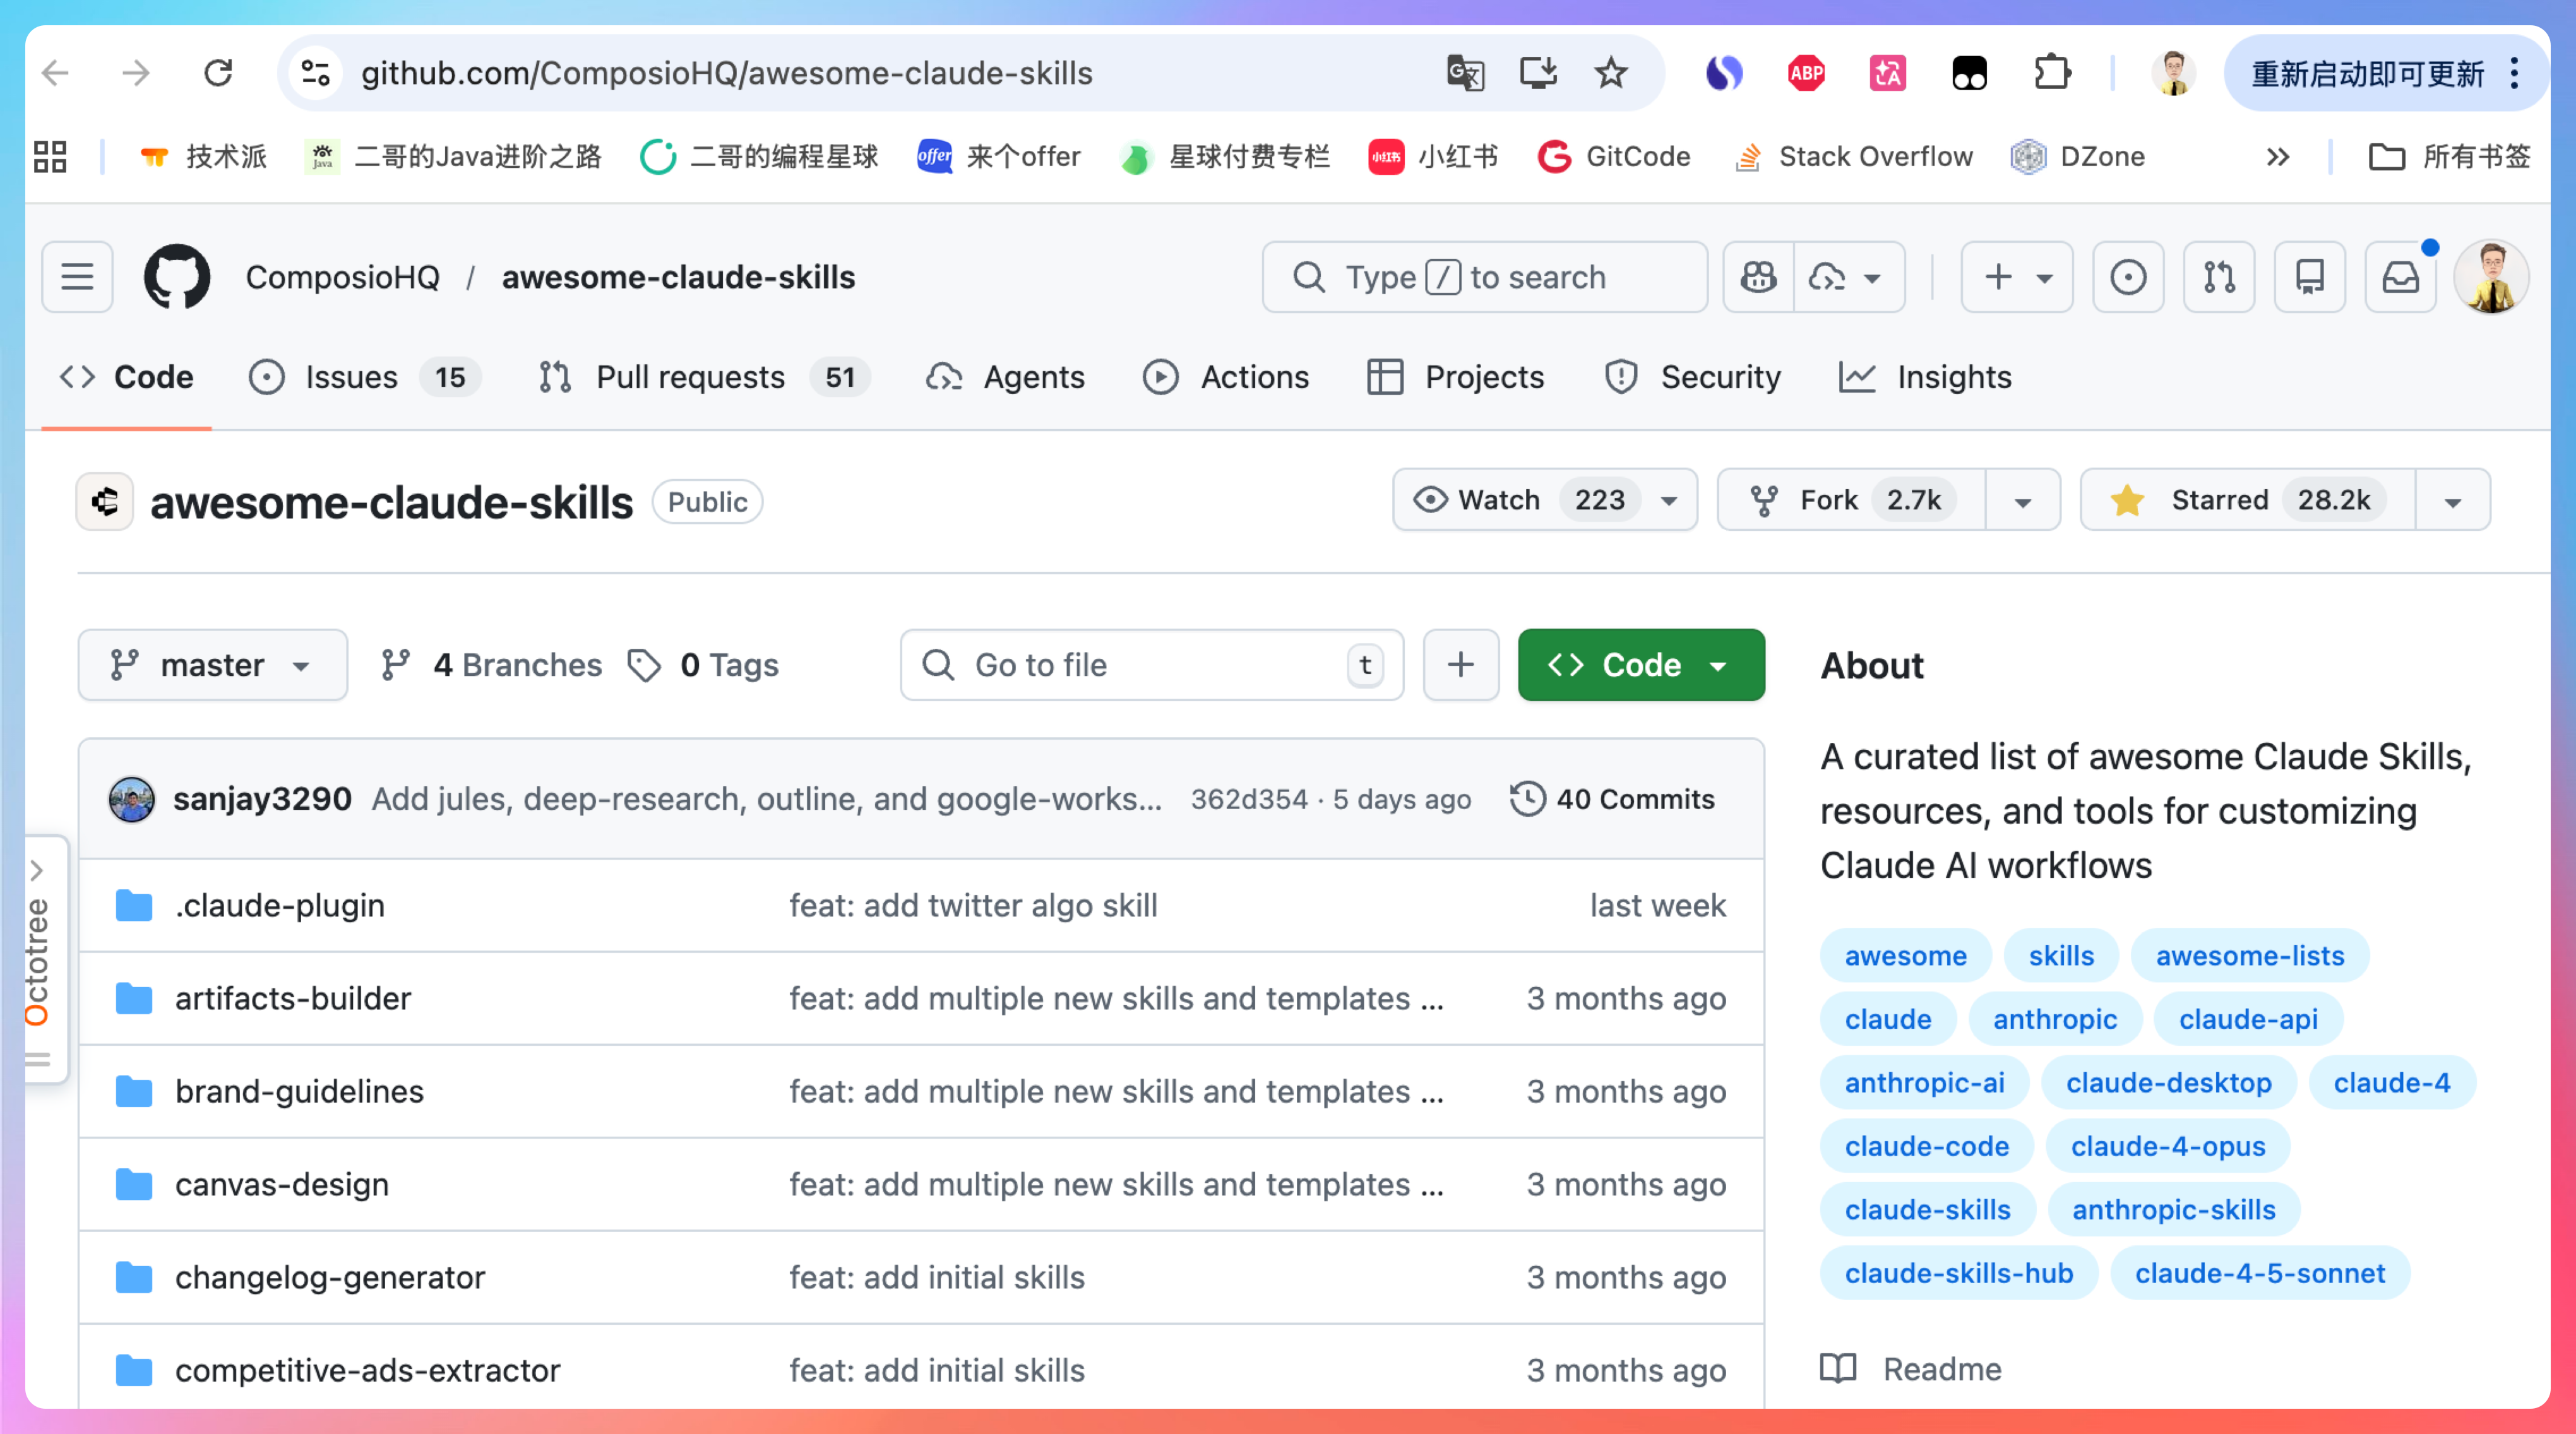Open the notifications inbox icon

click(2400, 277)
